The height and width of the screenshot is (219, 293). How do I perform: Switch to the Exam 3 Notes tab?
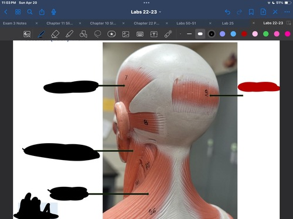[15, 23]
